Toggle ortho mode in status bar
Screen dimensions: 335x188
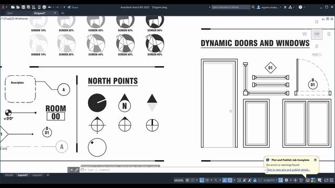click(202, 180)
